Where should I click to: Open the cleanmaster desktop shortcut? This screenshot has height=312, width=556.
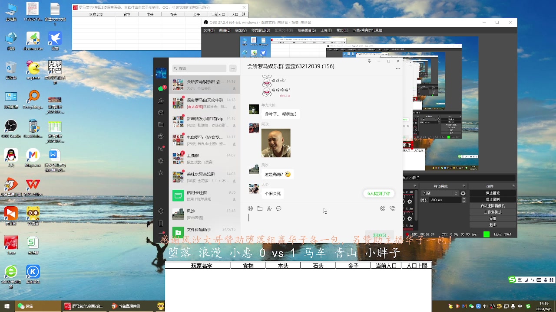[33, 41]
